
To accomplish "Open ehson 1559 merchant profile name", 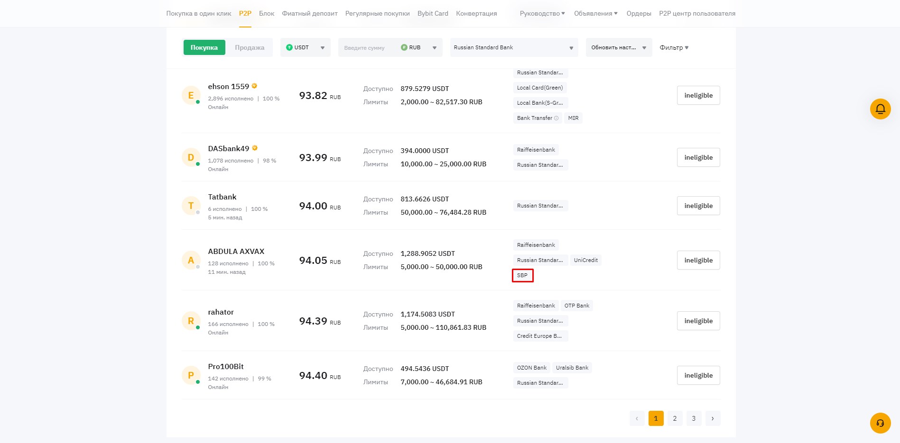I will tap(228, 86).
